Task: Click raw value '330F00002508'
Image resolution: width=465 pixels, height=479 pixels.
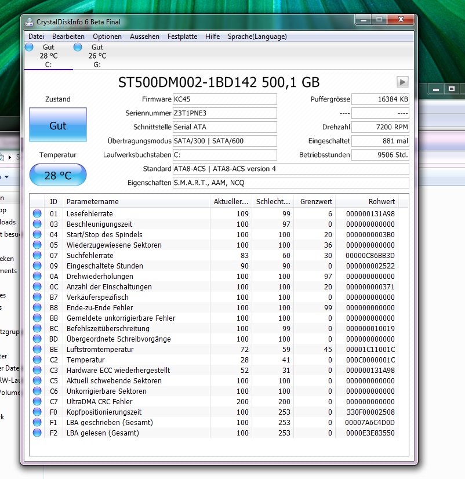Action: (370, 412)
